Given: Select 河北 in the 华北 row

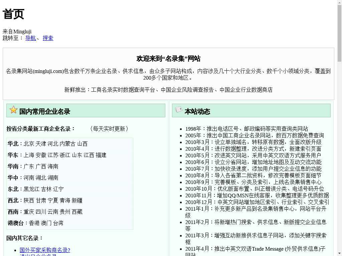Looking at the screenshot, I should pos(53,144).
